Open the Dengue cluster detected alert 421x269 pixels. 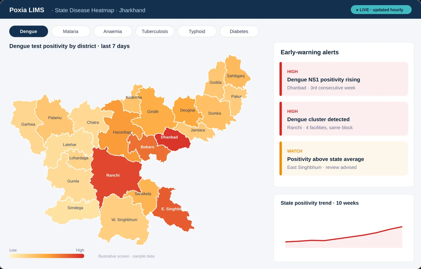pos(344,119)
